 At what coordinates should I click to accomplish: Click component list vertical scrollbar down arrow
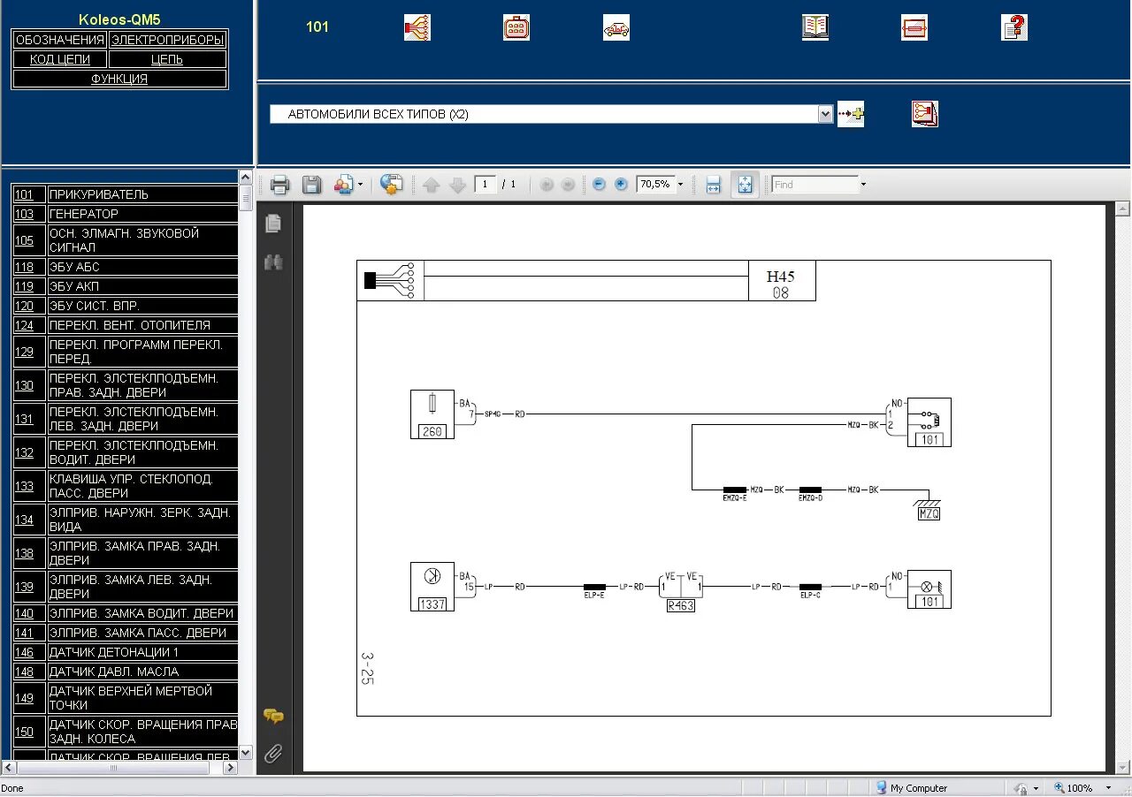pos(246,753)
